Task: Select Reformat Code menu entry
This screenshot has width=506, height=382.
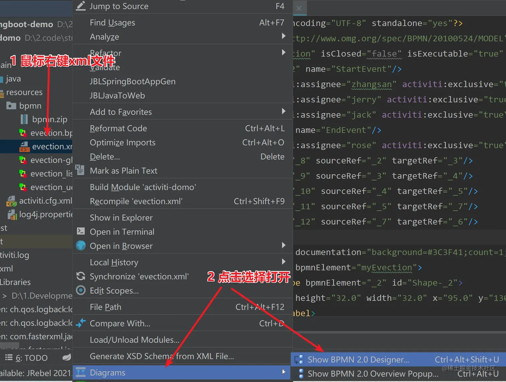Action: (x=182, y=128)
